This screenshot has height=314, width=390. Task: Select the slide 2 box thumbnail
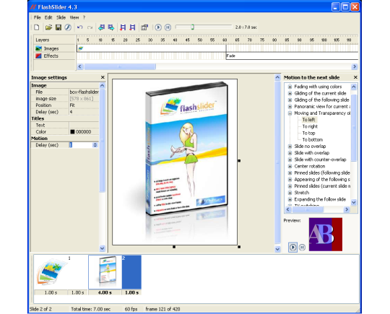coord(105,272)
